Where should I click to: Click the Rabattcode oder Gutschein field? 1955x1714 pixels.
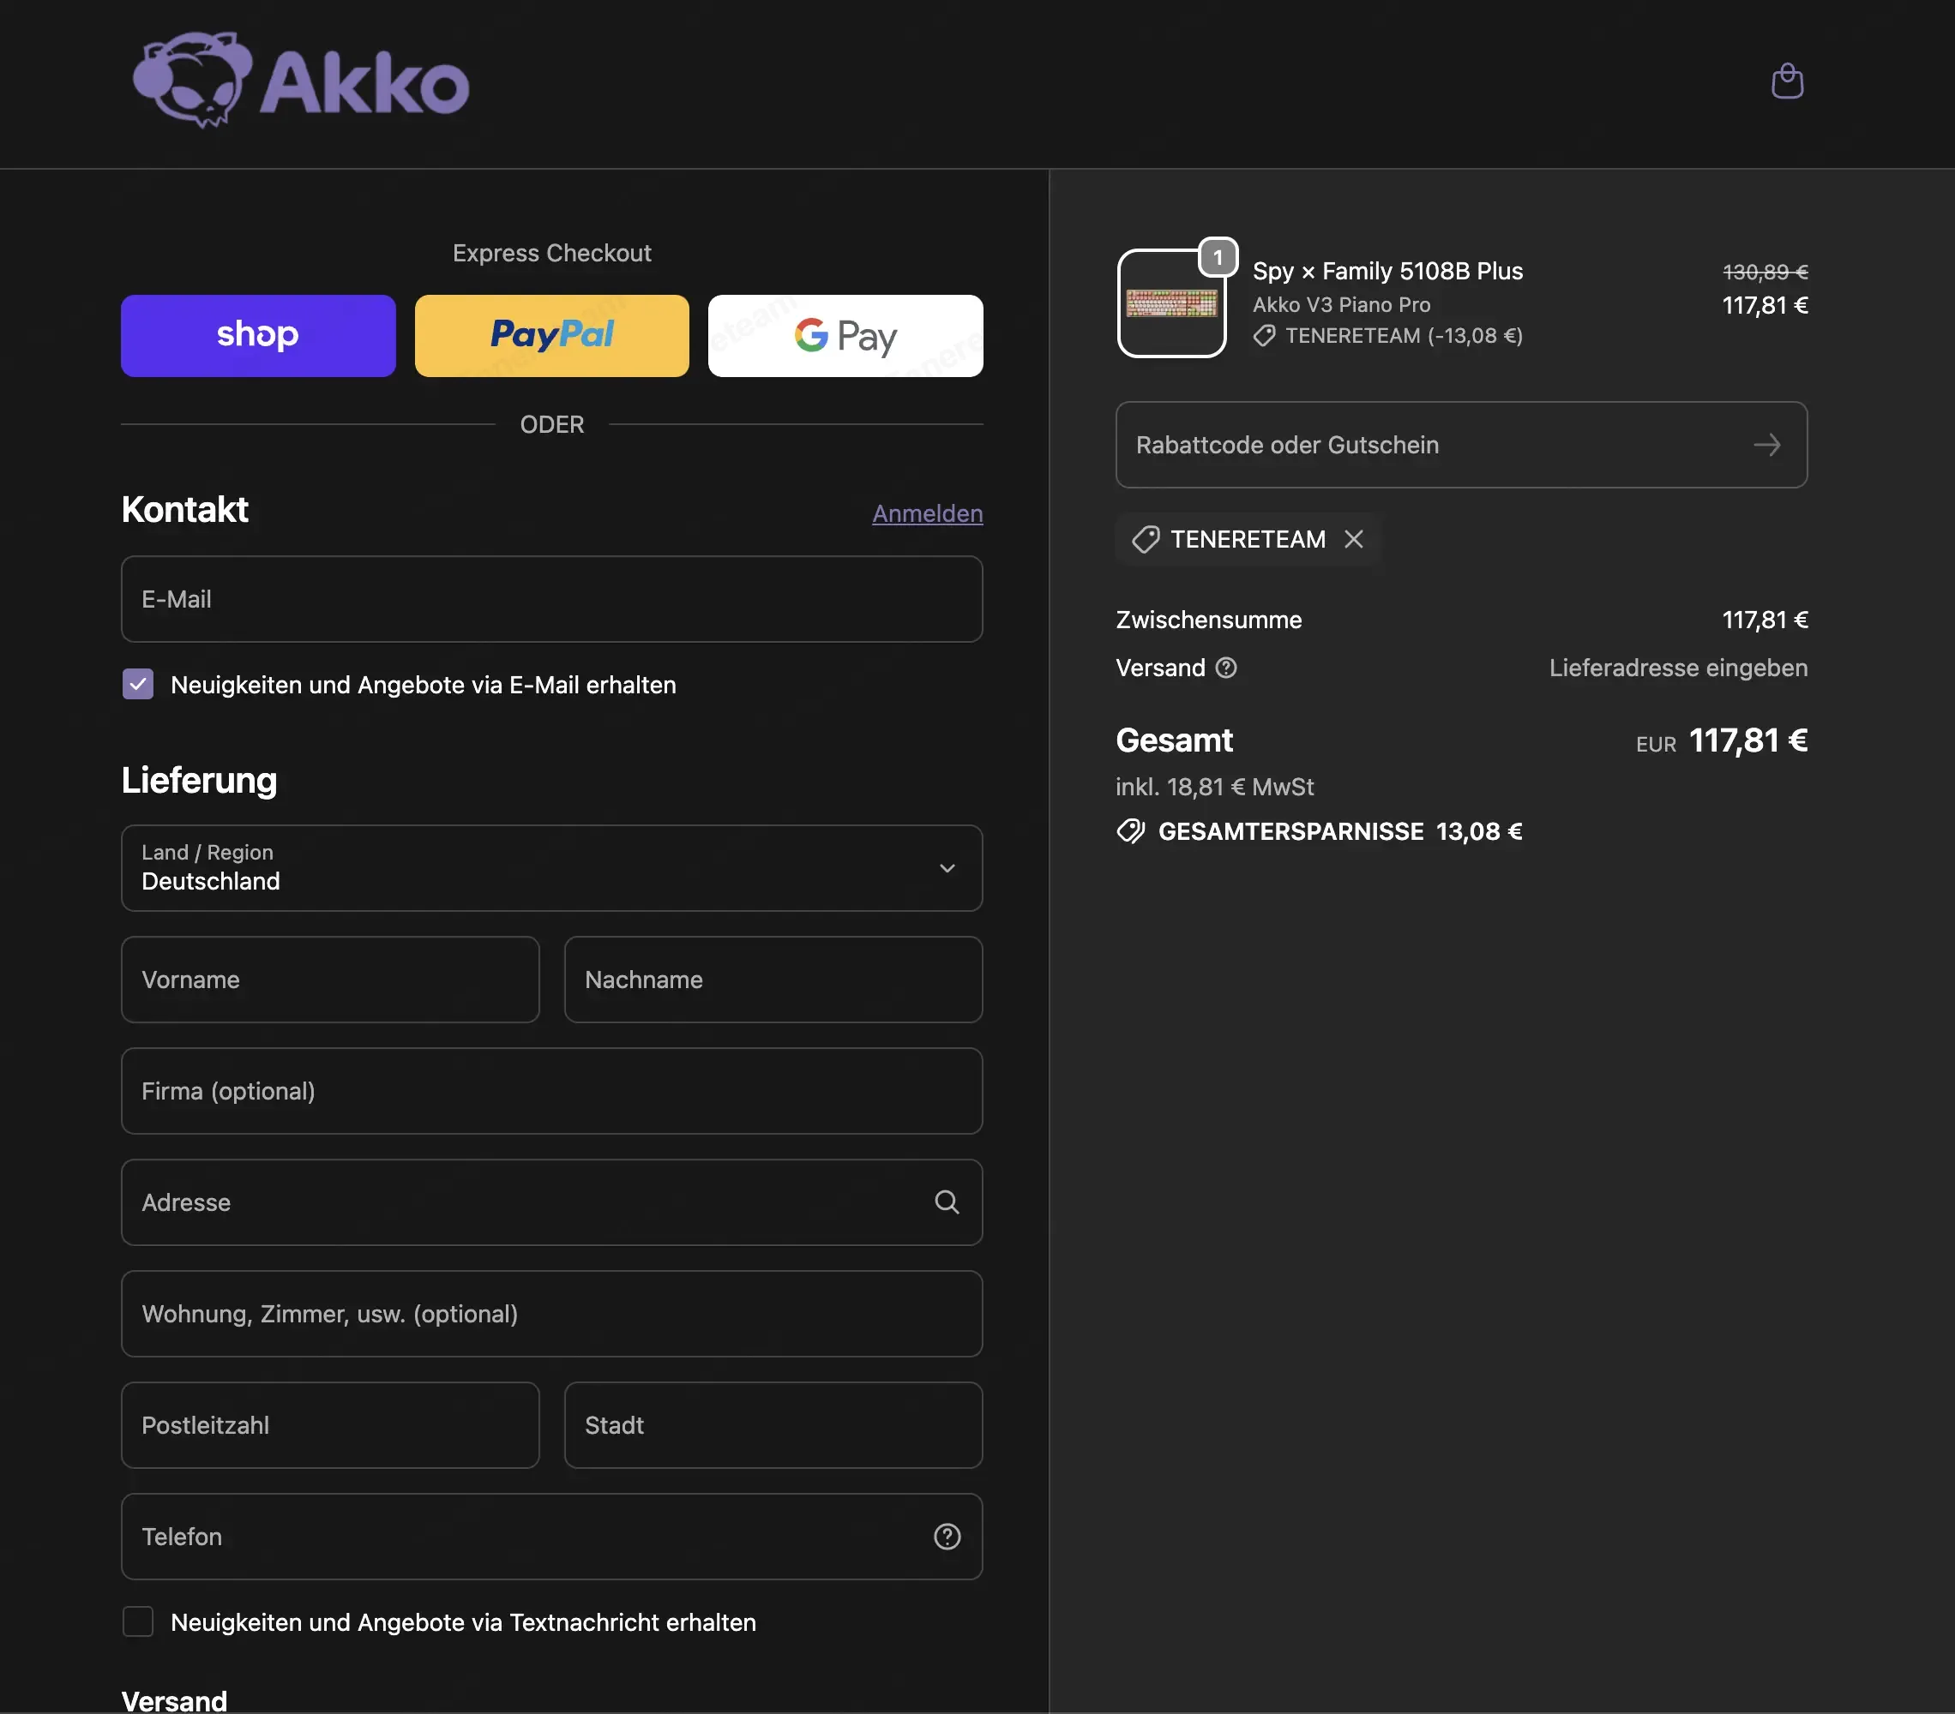1460,445
